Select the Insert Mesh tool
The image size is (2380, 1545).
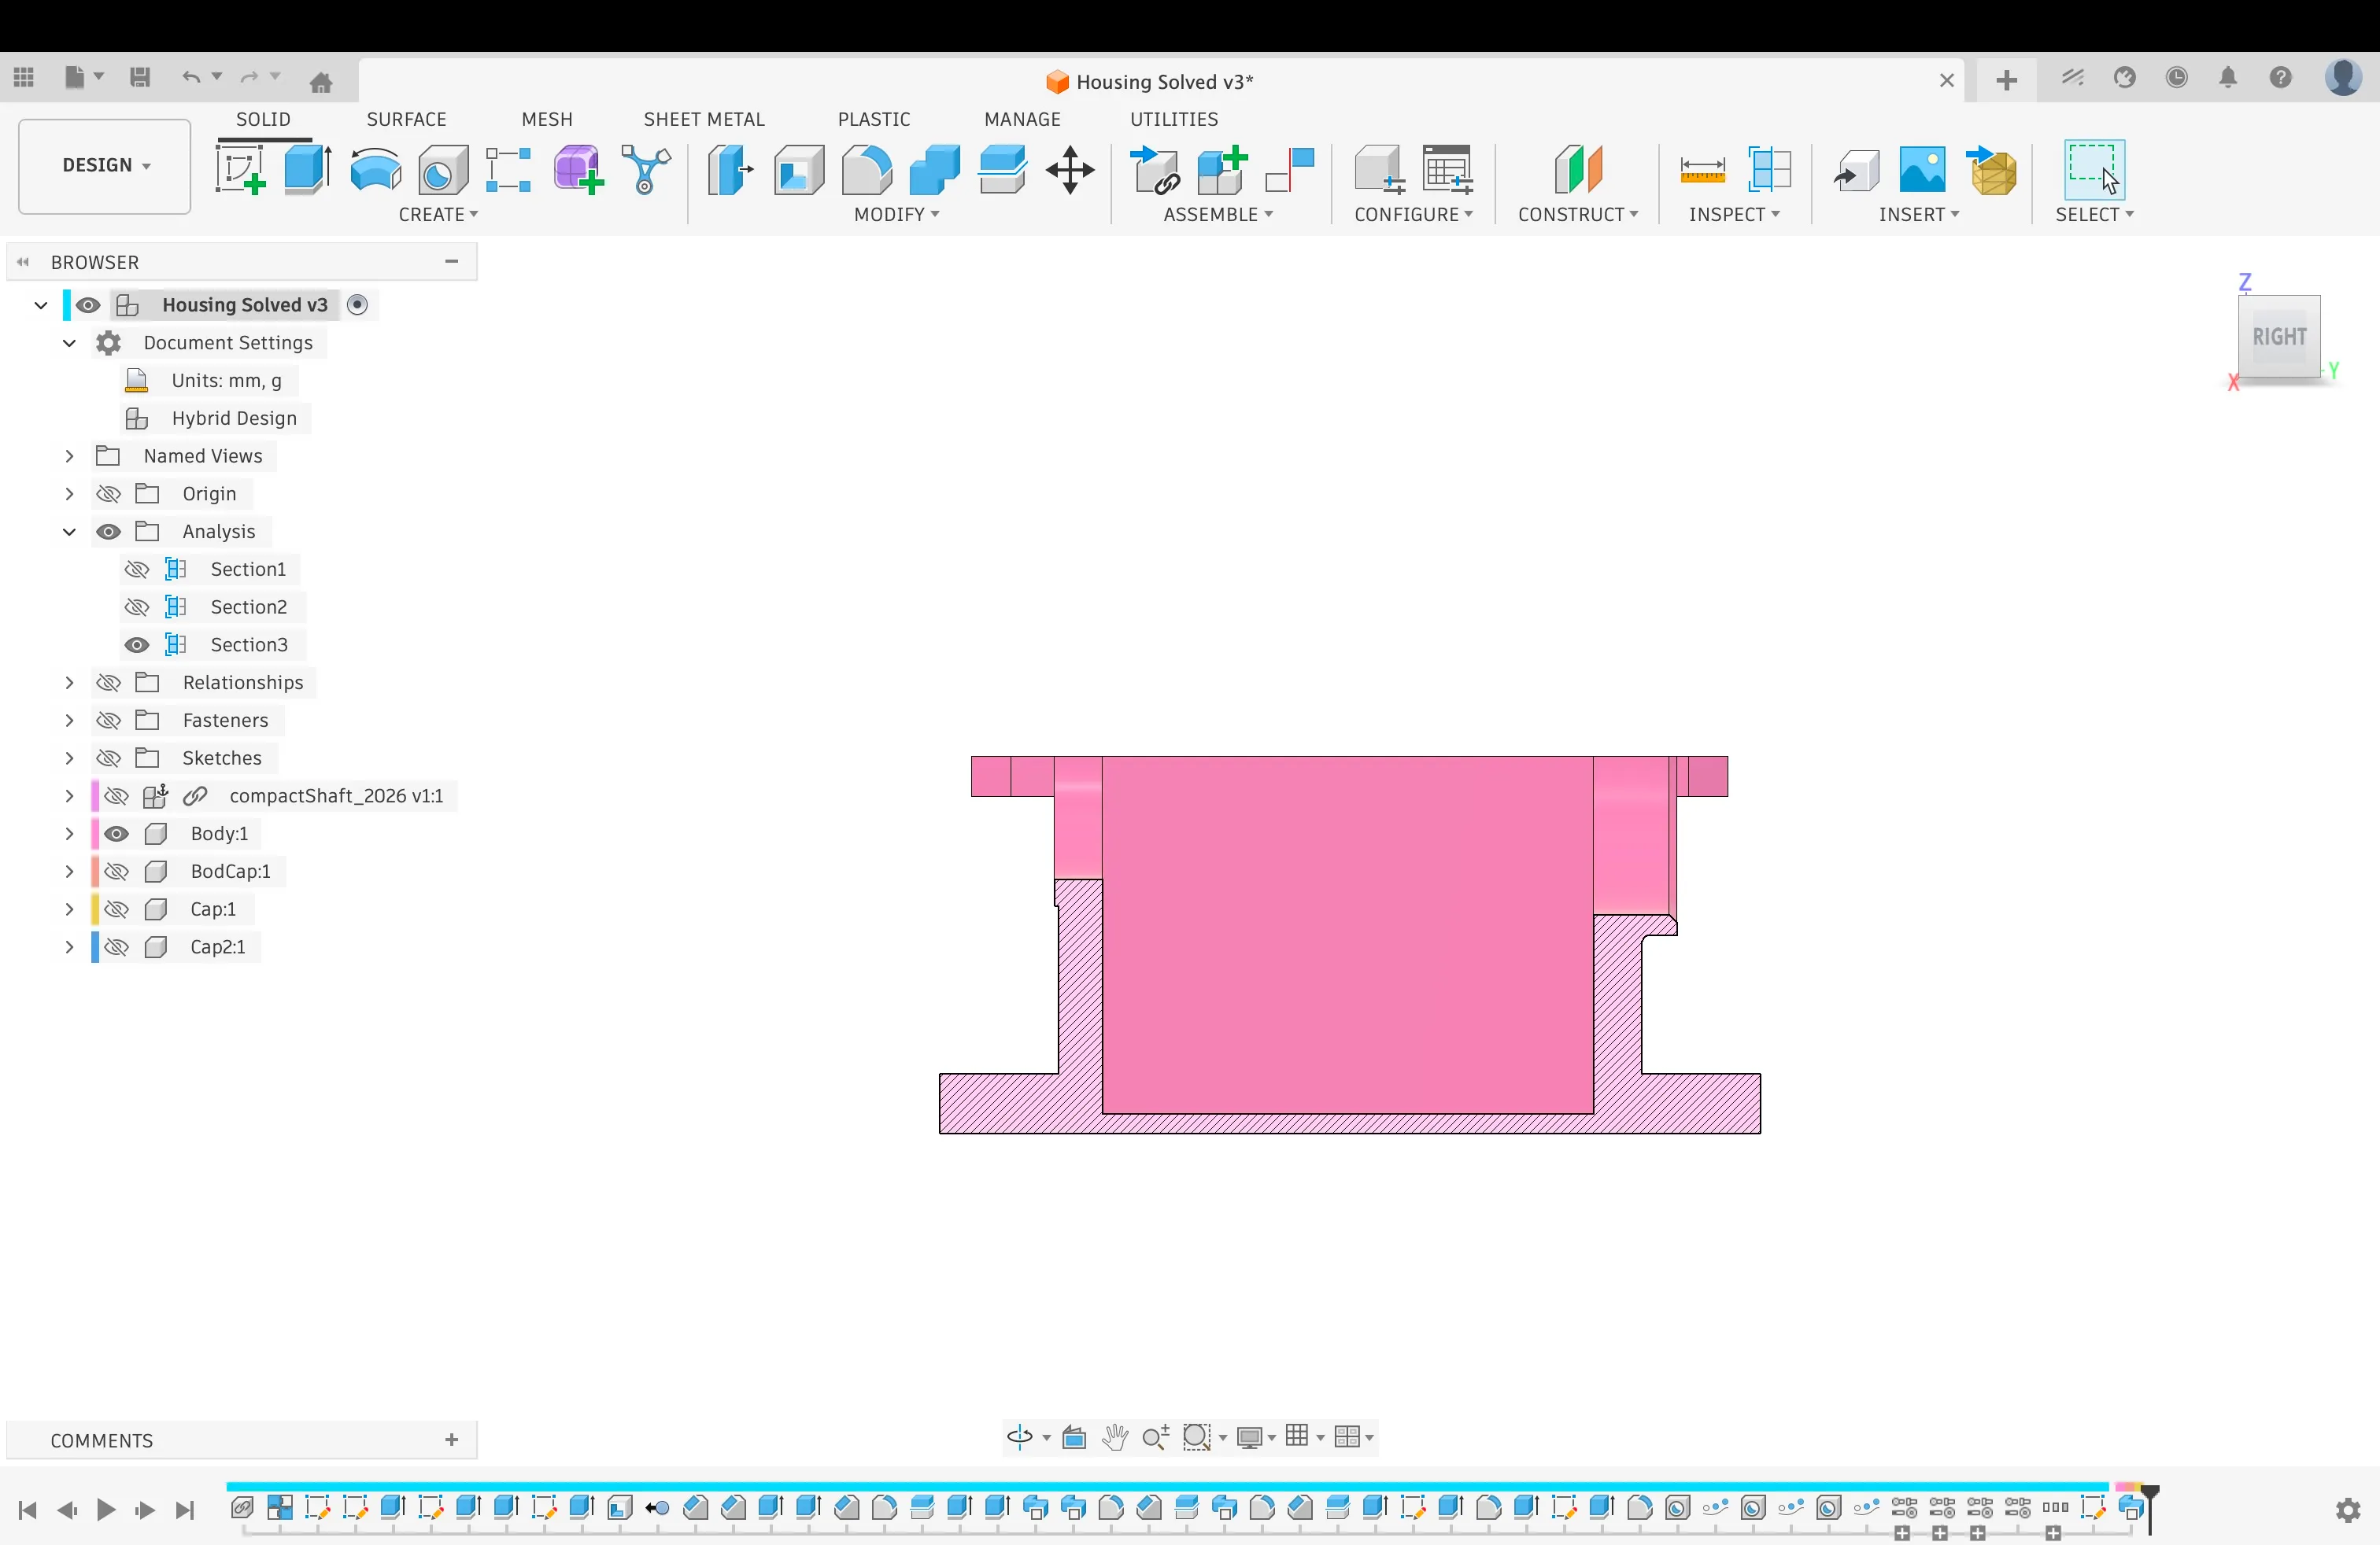[x=1991, y=170]
